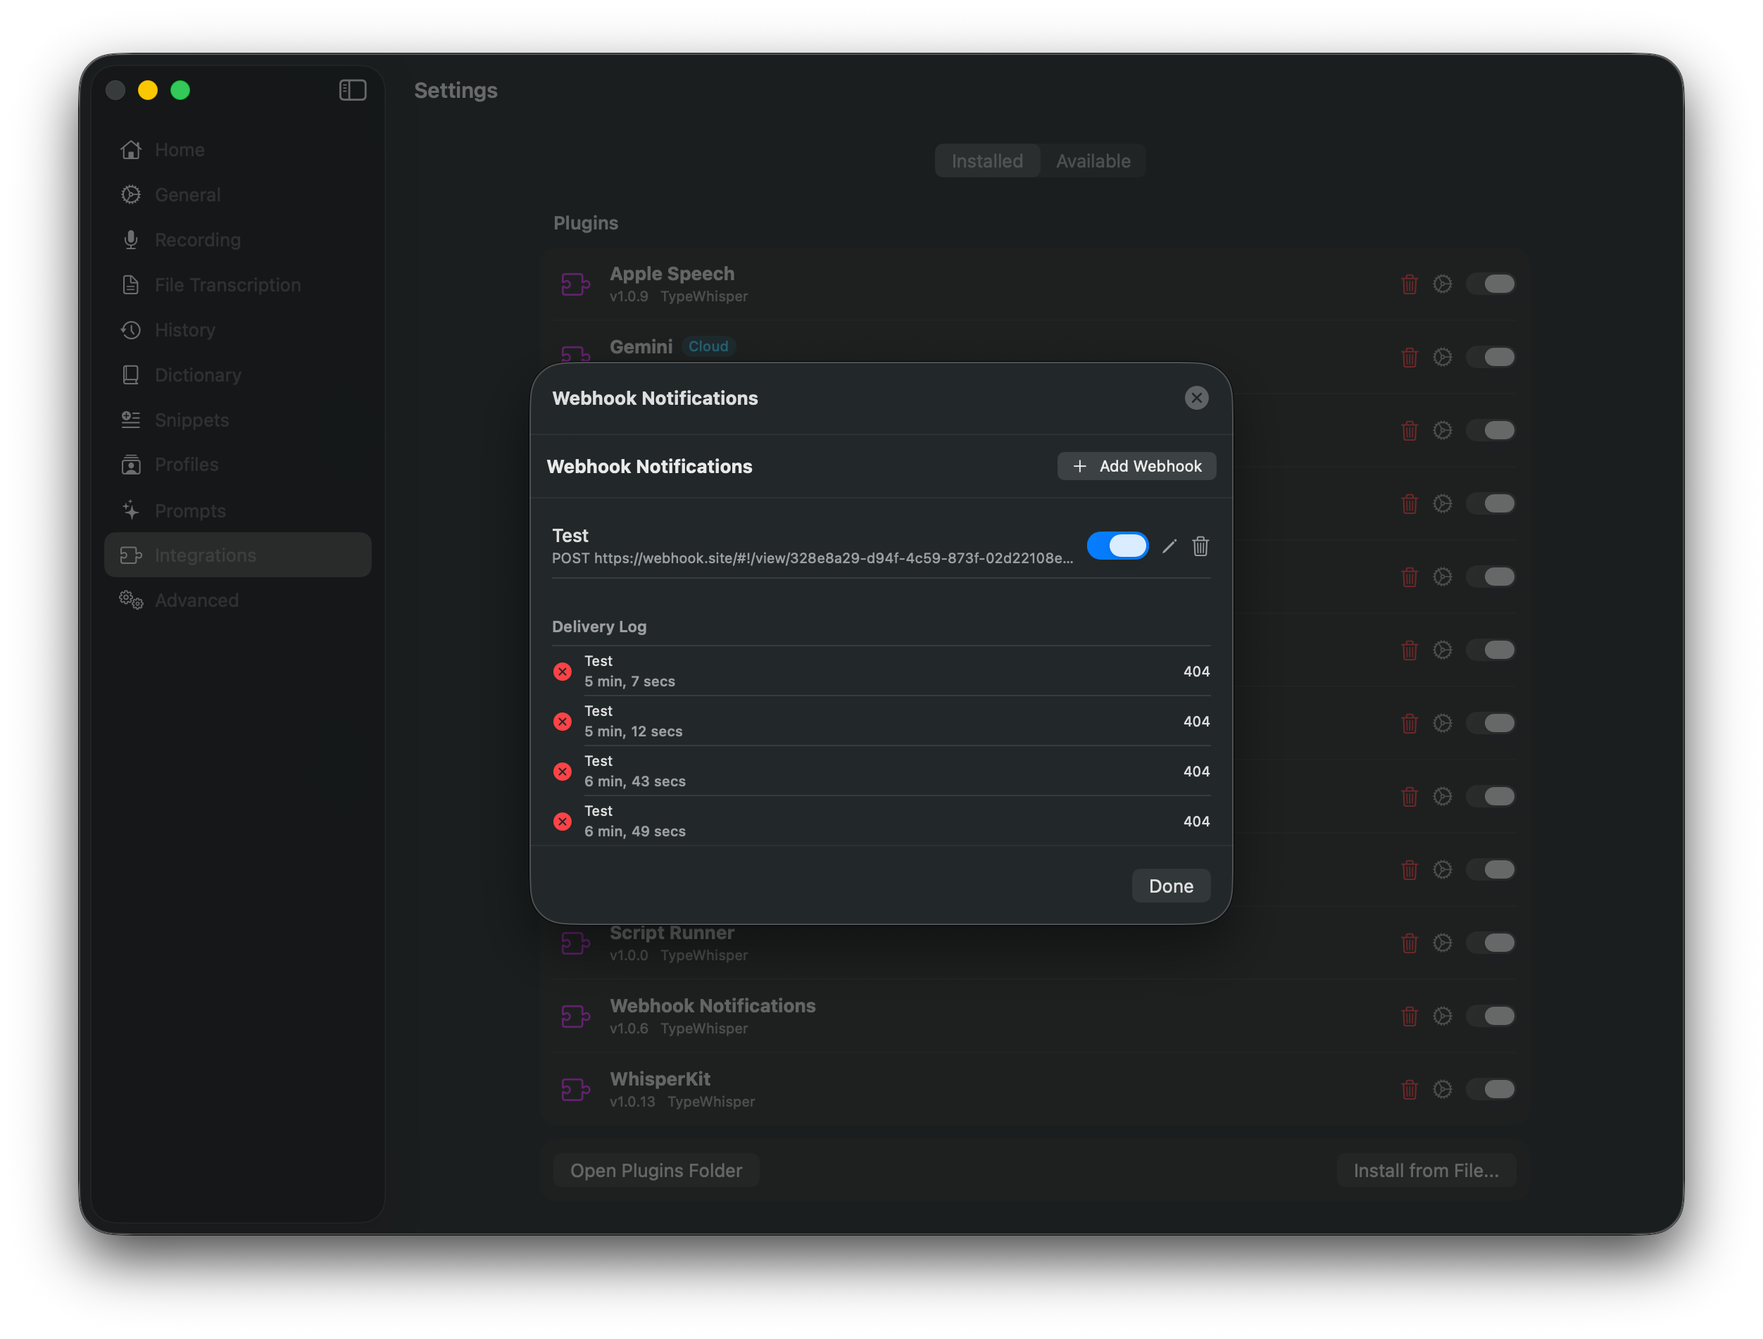This screenshot has width=1763, height=1339.
Task: Click Install from File at the bottom
Action: pyautogui.click(x=1425, y=1170)
